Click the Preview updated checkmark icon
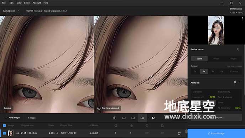245x138 pixels. tap(99, 108)
